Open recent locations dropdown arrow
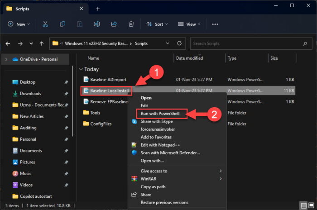The width and height of the screenshot is (317, 210). tap(31, 43)
